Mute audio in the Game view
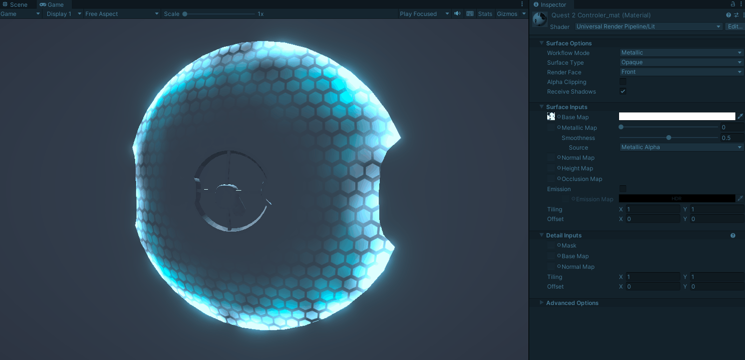The width and height of the screenshot is (745, 360). [x=457, y=14]
